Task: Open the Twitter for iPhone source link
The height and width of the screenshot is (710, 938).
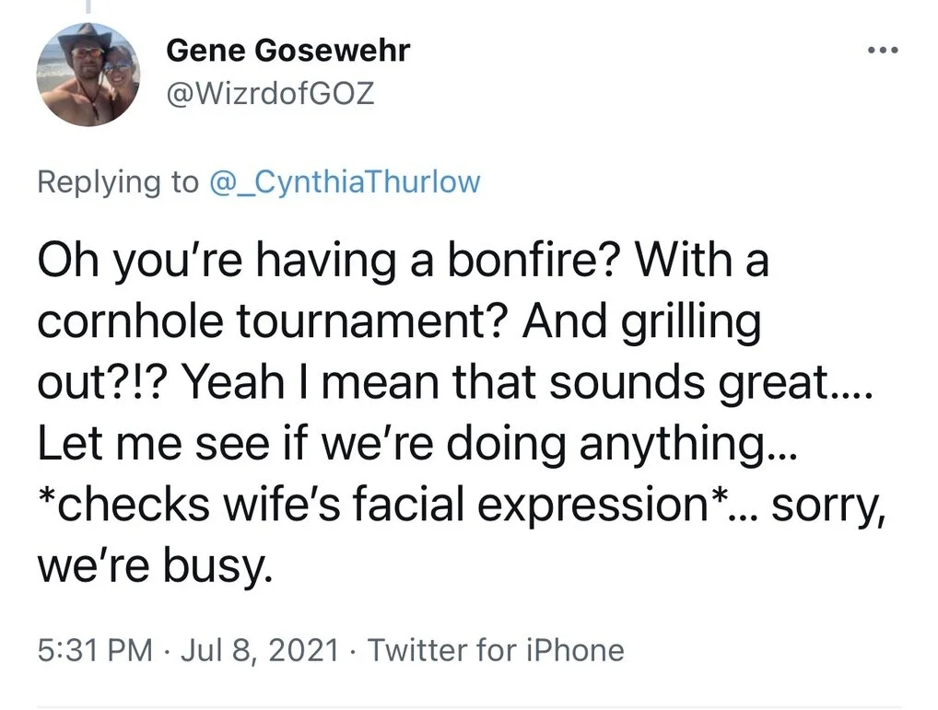Action: point(496,651)
